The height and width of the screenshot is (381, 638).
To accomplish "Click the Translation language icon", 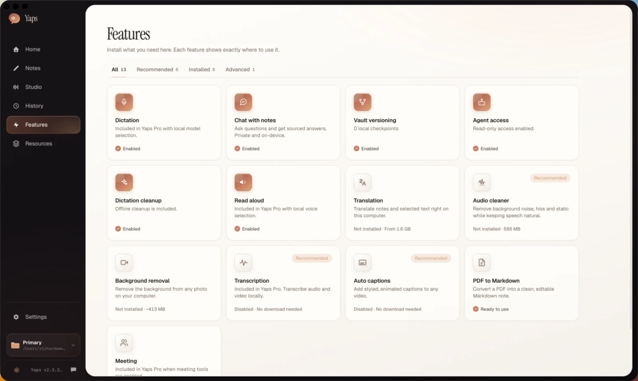I will (x=362, y=182).
